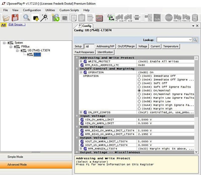Viewport: 201px width, 175px height.
Task: Click the magnifying glass toolbar icon
Action: tap(26, 18)
